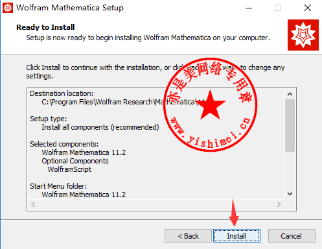Click the Mathematica icon in title bar
The height and width of the screenshot is (249, 322).
pos(8,8)
